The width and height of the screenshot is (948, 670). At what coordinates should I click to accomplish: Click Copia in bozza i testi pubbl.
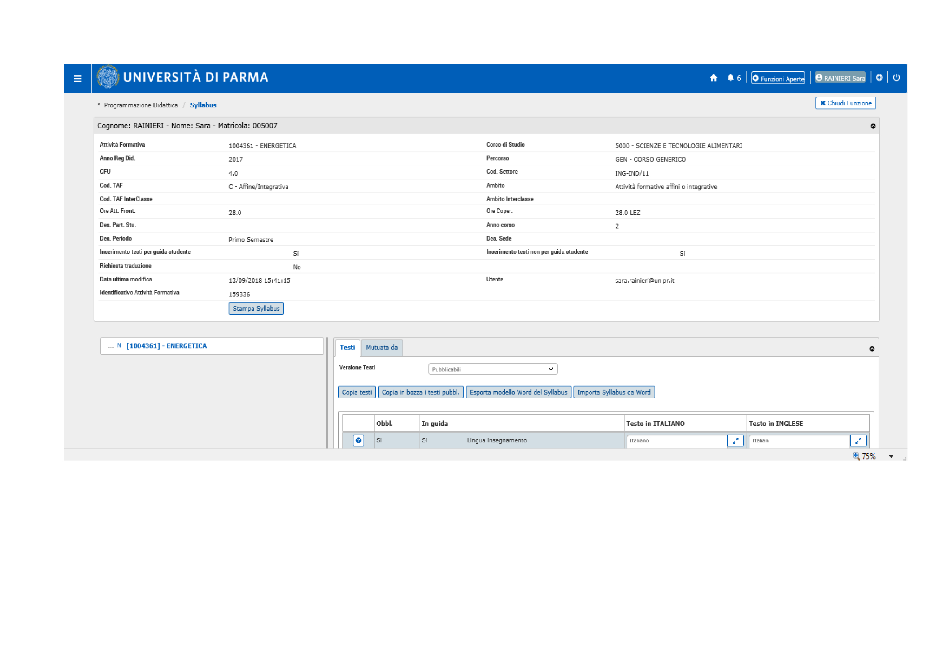click(x=421, y=393)
